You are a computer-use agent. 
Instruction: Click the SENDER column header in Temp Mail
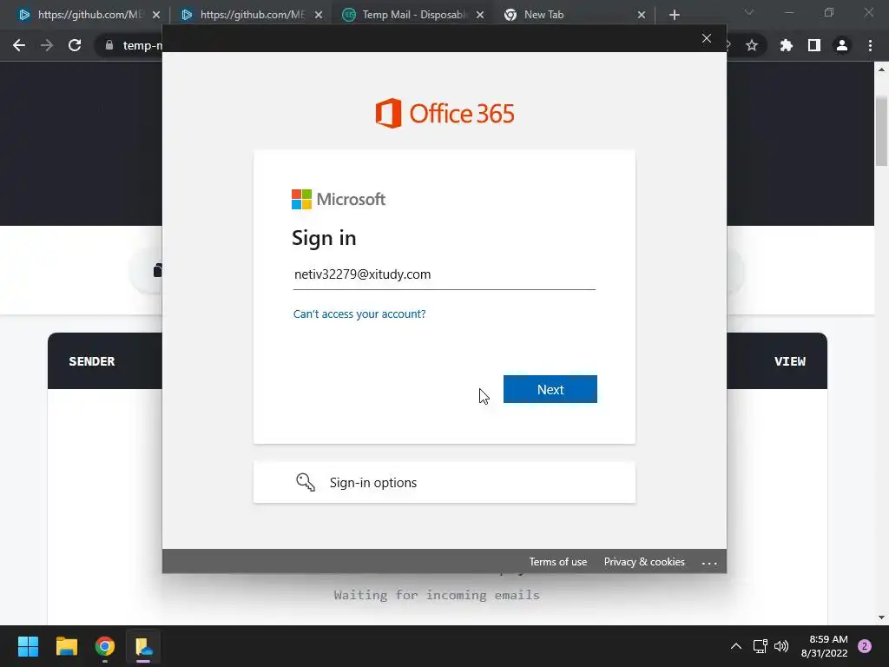(92, 361)
